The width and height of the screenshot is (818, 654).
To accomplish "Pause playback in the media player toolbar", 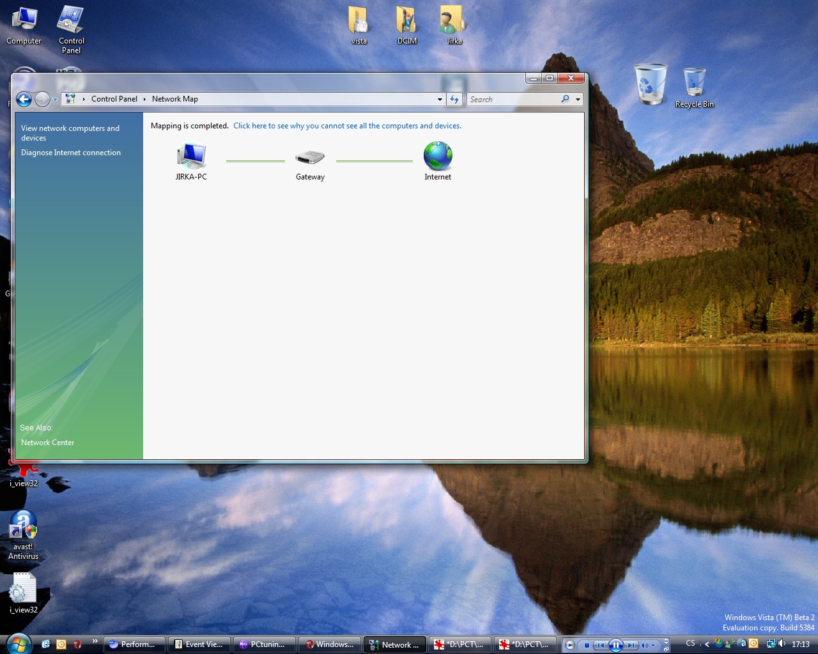I will pyautogui.click(x=616, y=645).
